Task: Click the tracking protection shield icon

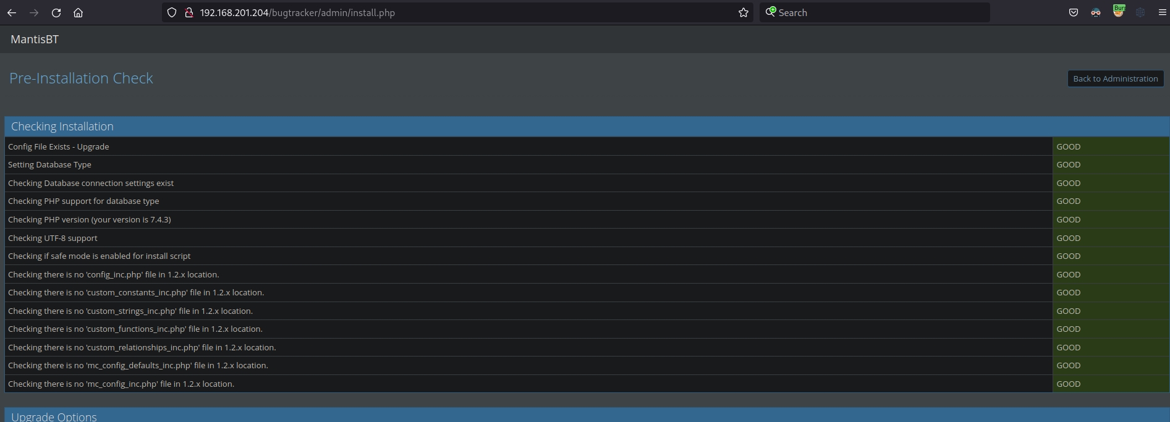Action: 172,12
